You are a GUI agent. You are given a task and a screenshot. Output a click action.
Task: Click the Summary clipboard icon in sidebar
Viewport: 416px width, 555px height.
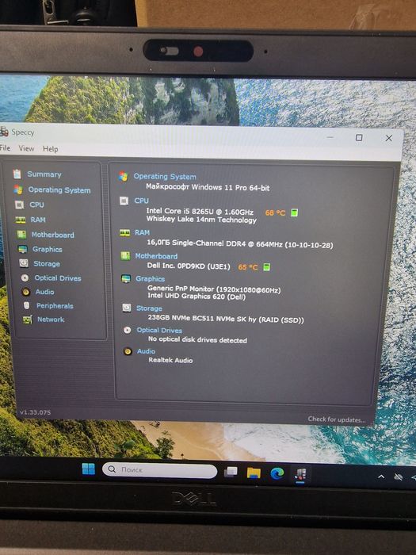coord(17,174)
